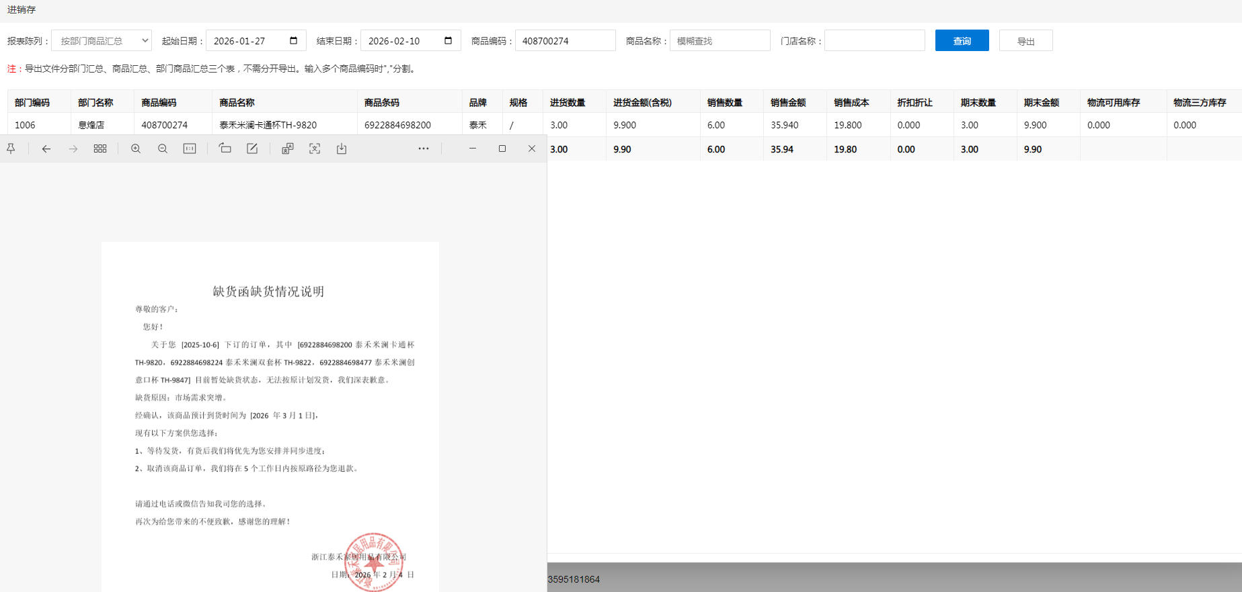1242x592 pixels.
Task: Zoom in on the shortage letter
Action: coord(136,149)
